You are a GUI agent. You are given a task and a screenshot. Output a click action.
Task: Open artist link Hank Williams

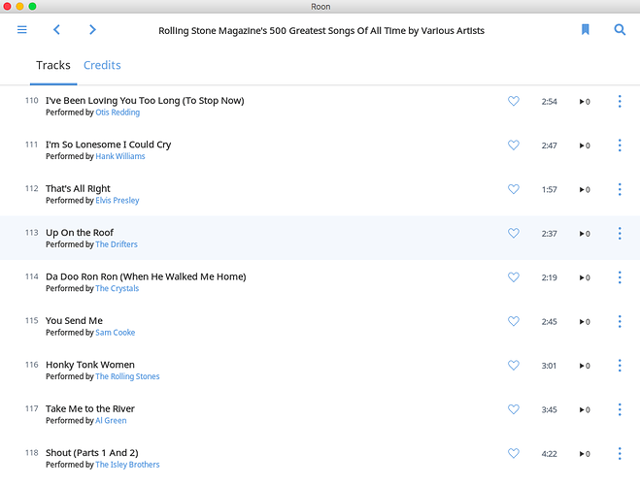[x=120, y=156]
